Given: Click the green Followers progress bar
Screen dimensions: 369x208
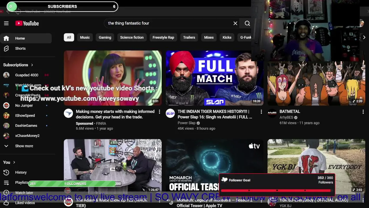Looking at the screenshot, I should tap(75, 183).
